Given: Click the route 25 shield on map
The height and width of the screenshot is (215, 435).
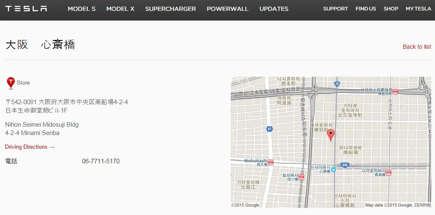Looking at the screenshot, I should (337, 84).
